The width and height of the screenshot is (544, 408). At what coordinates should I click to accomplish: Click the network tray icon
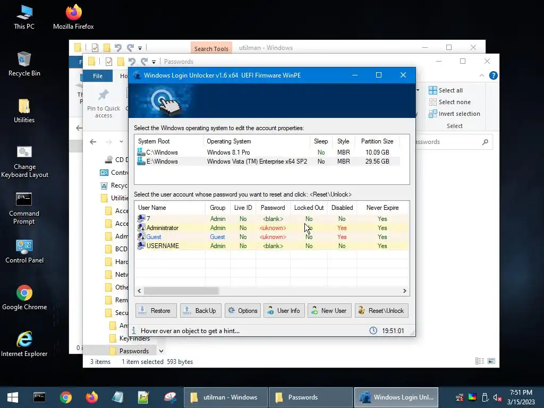click(460, 397)
